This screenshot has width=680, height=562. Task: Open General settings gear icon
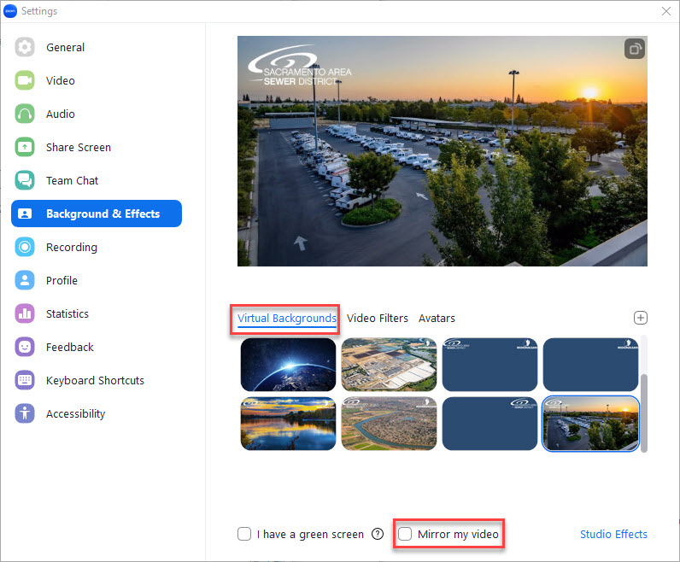point(25,47)
